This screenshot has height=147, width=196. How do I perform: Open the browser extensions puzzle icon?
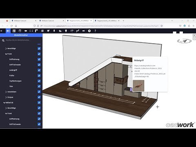tap(189, 26)
